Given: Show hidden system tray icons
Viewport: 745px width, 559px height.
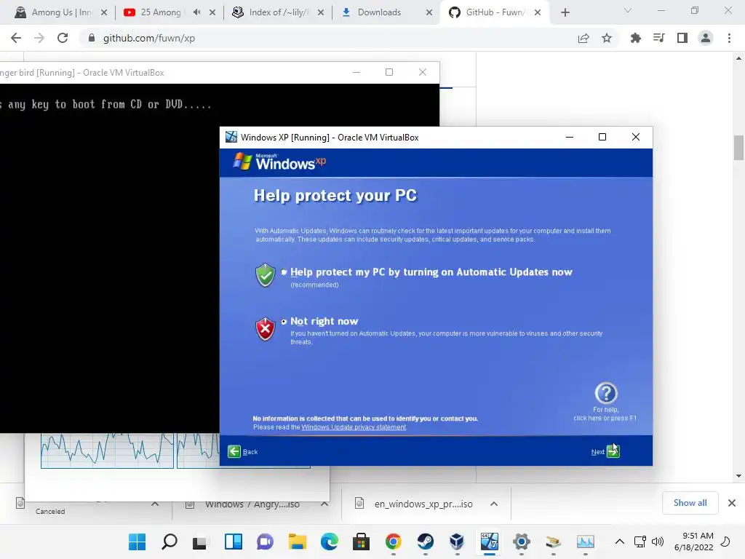Looking at the screenshot, I should pyautogui.click(x=620, y=542).
